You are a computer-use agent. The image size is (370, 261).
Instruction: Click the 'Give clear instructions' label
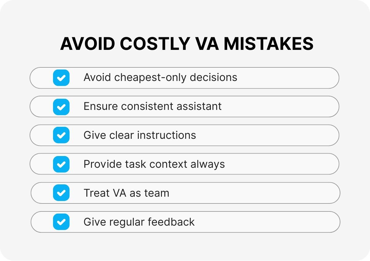[140, 135]
